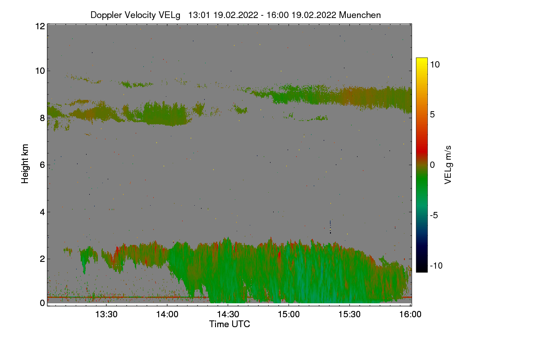Screen dimensions: 541x360
Task: Click time axis label '15:30'
Action: (350, 315)
